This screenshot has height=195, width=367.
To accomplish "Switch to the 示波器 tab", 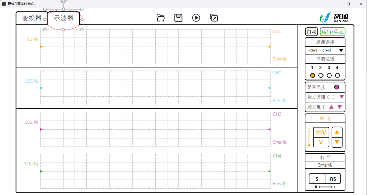I will pos(64,18).
